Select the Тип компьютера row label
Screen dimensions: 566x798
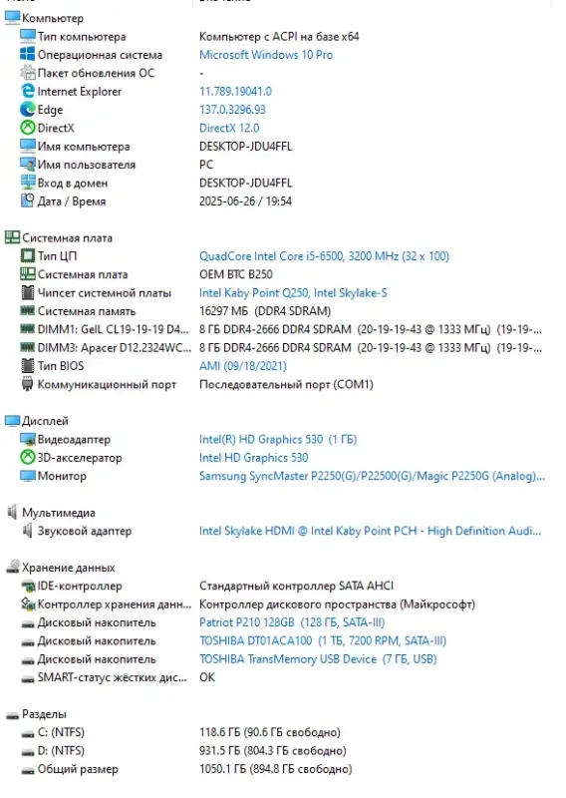coord(82,36)
